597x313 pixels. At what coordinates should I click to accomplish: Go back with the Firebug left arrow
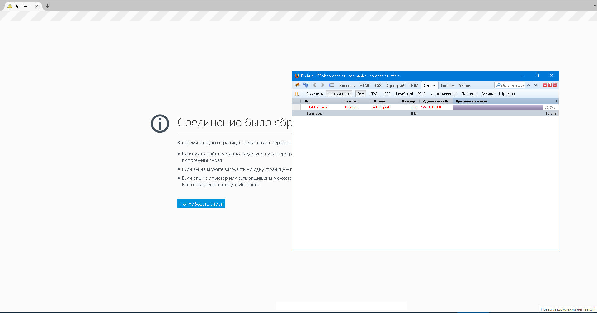point(314,85)
